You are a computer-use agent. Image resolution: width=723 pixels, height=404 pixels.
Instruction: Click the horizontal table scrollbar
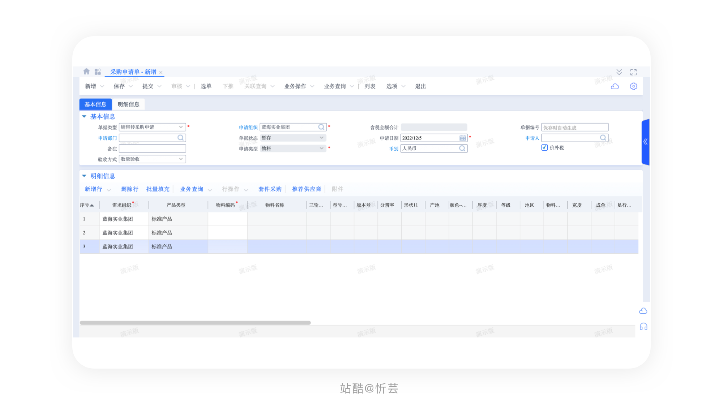(195, 323)
